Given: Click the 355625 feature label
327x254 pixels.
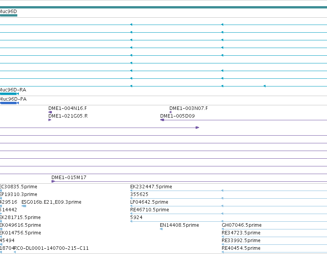Looking at the screenshot, I should pyautogui.click(x=139, y=194).
